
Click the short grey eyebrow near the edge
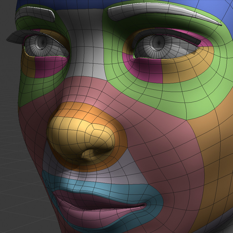(x=35, y=14)
